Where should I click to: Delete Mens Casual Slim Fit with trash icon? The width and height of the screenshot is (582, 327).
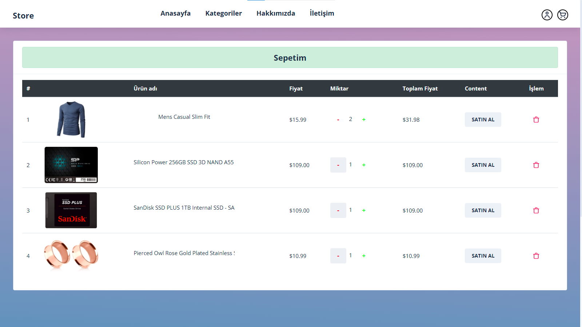536,119
